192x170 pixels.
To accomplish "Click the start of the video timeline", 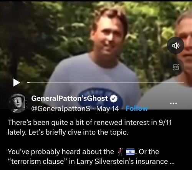I will 28,83.
